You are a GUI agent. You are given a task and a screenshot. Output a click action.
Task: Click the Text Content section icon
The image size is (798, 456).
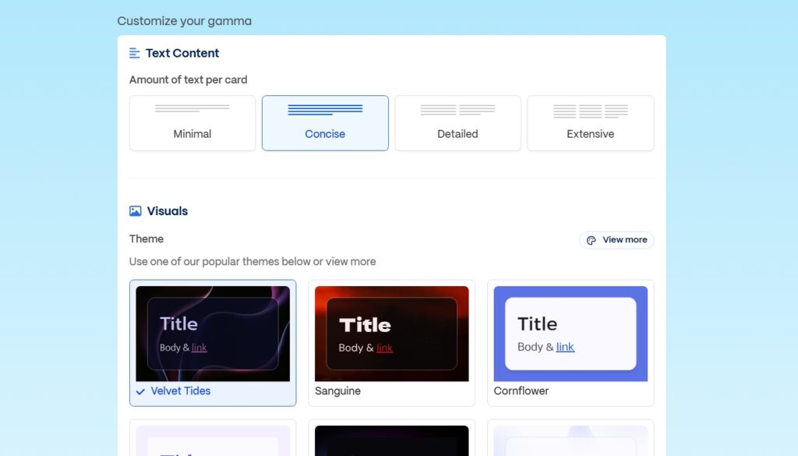tap(134, 53)
